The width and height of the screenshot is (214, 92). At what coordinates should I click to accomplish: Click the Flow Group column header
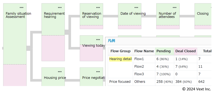[x=121, y=51]
